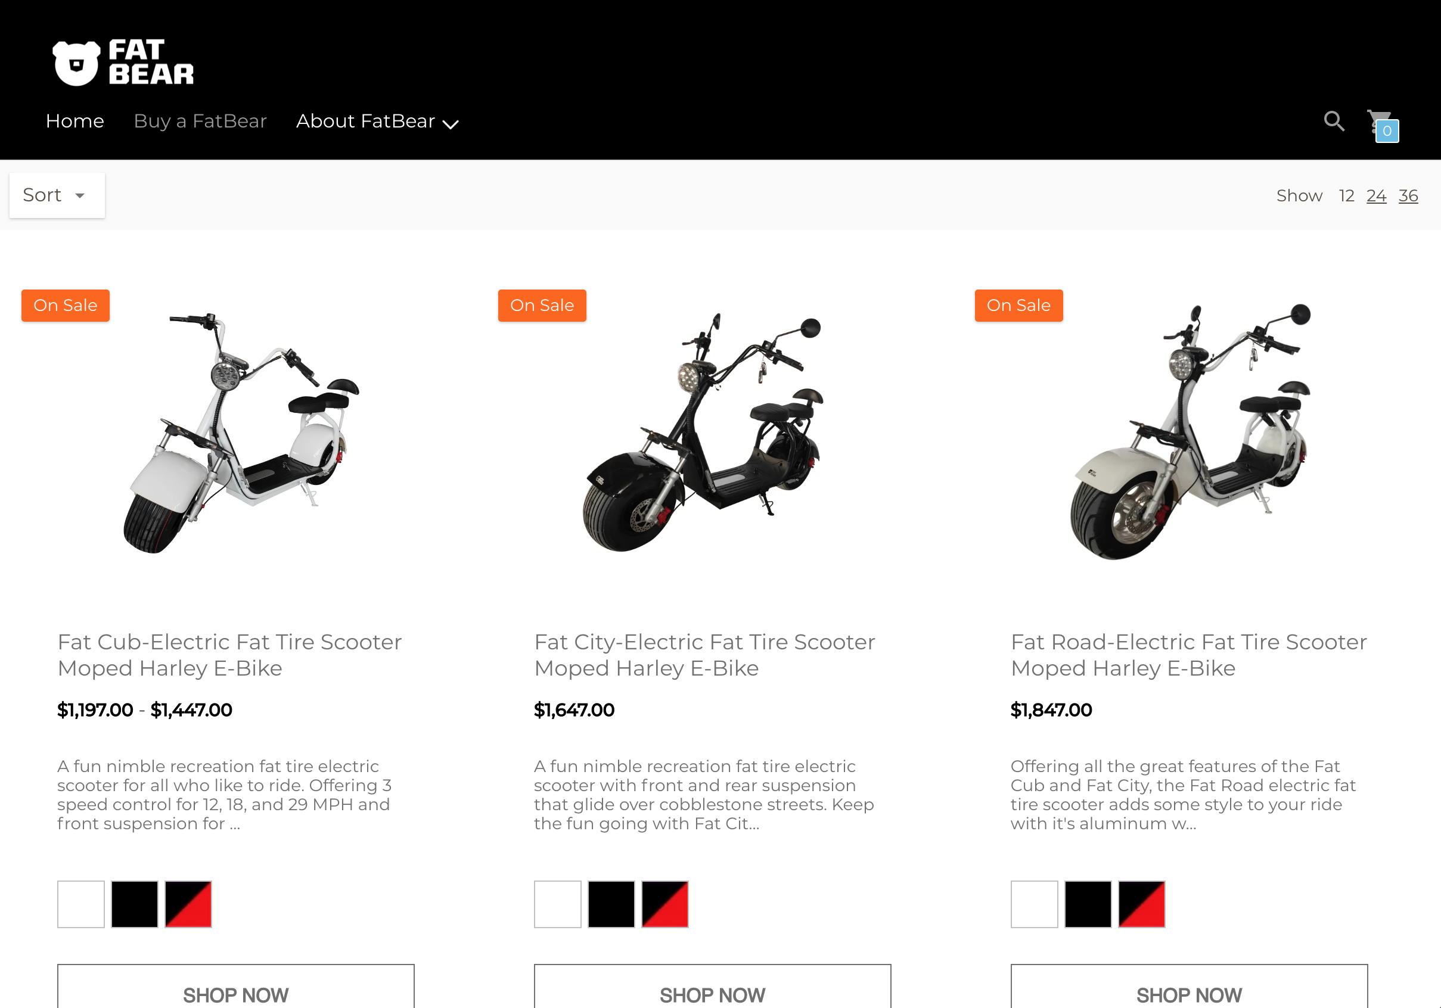Viewport: 1441px width, 1008px height.
Task: Click Shop Now for Fat City scooter
Action: (x=712, y=987)
